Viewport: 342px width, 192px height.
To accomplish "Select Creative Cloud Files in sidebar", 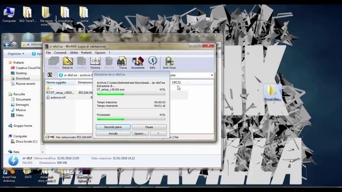I will (x=26, y=68).
